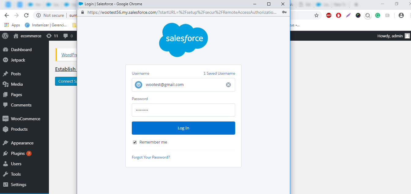The image size is (411, 194).
Task: Click the Username field with wootest@gmail.com
Action: click(183, 85)
